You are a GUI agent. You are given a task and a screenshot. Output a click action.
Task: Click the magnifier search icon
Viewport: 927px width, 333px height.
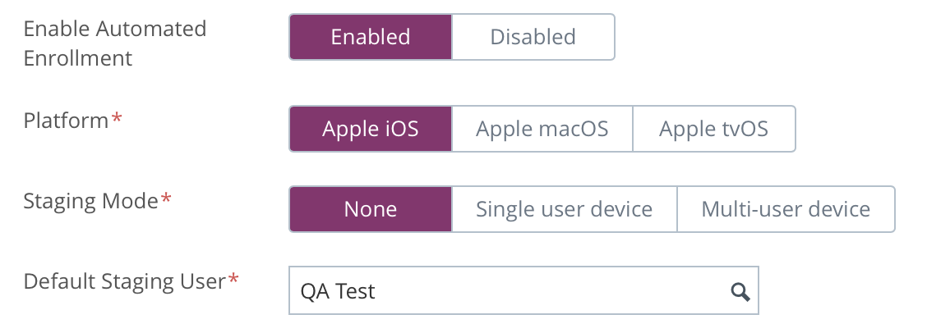[740, 291]
